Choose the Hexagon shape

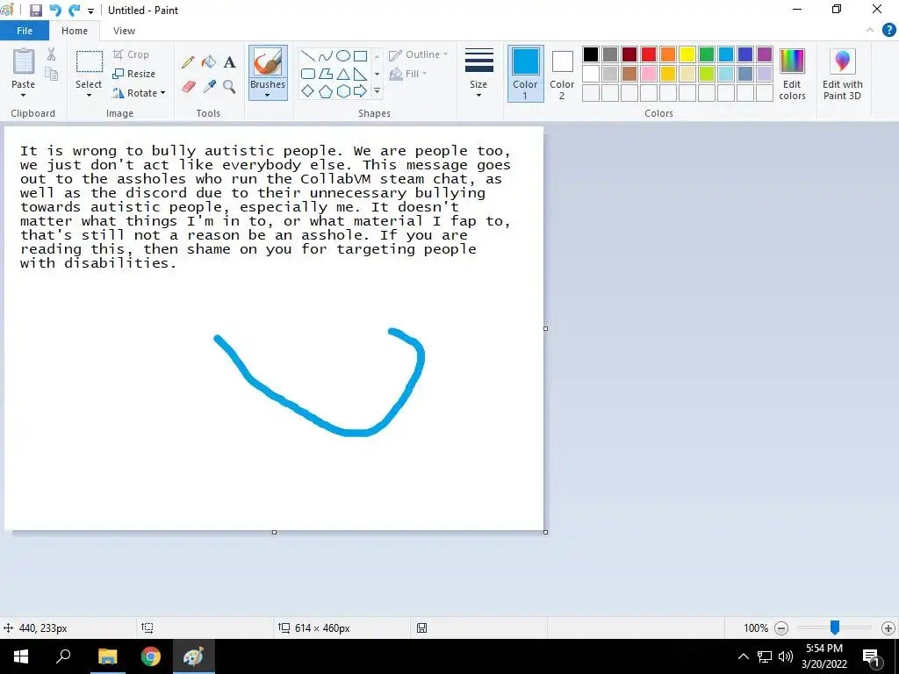[x=343, y=91]
